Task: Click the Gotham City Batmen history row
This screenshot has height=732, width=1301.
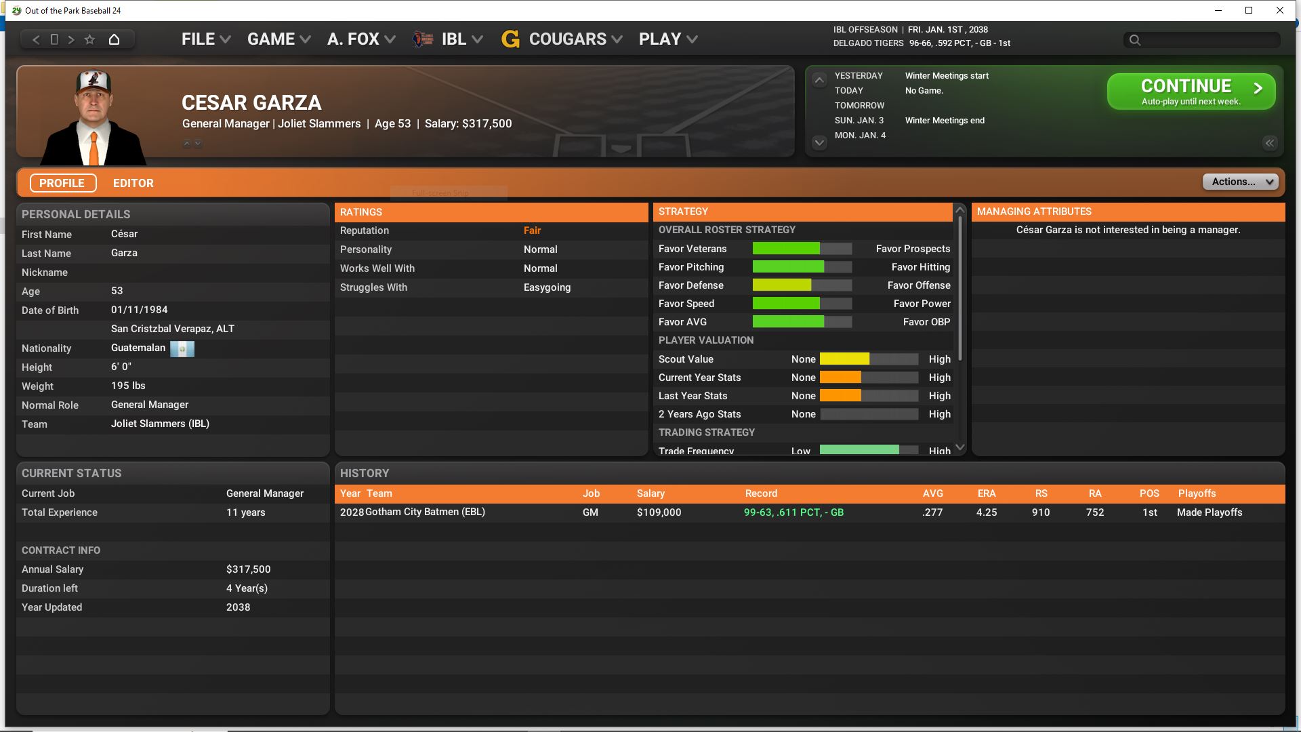Action: point(425,512)
